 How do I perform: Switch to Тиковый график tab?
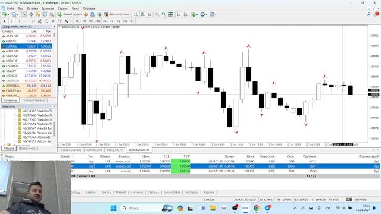click(x=33, y=100)
